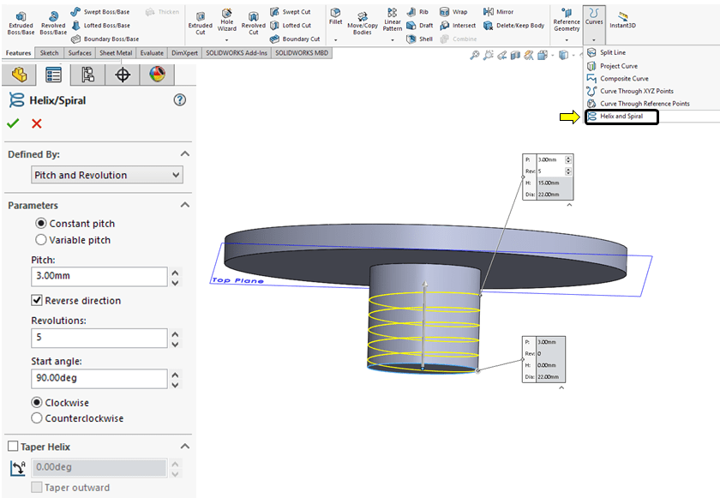720x498 pixels.
Task: Open the Reference Geometry tool
Action: coord(566,21)
